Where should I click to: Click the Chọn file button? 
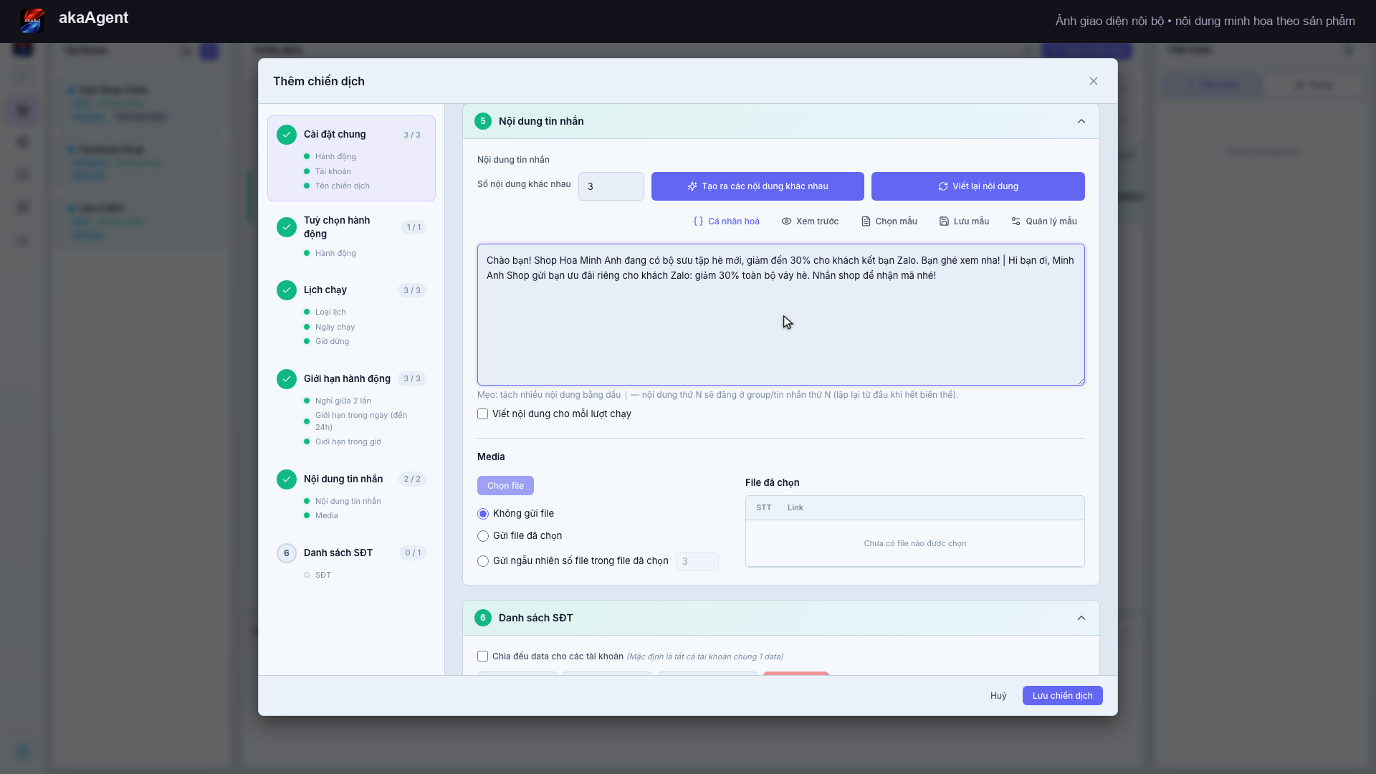pos(505,486)
